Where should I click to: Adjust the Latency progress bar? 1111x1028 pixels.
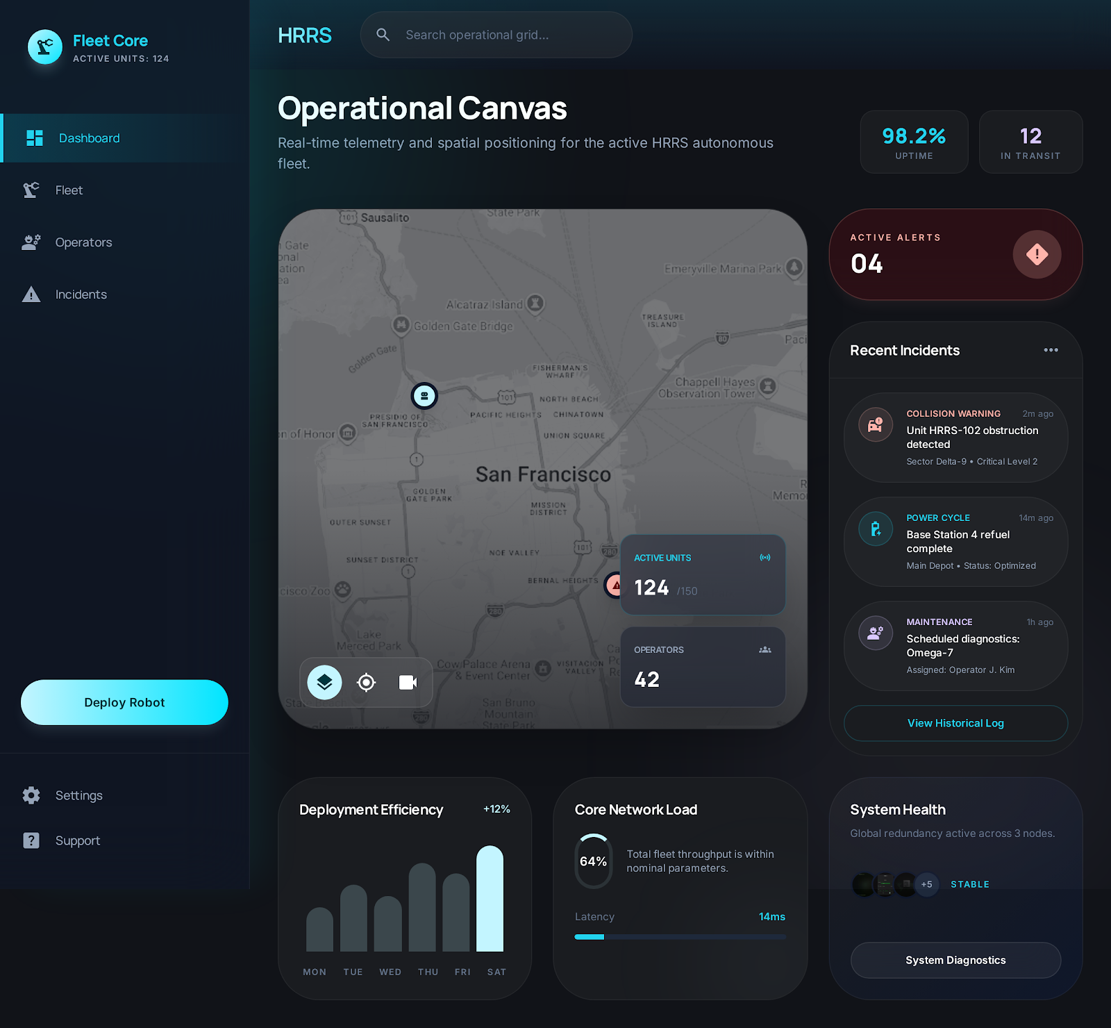click(x=680, y=936)
